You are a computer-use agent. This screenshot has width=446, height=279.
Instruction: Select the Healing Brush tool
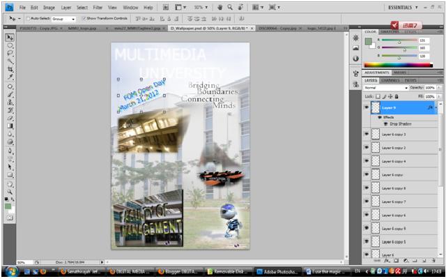(10, 86)
